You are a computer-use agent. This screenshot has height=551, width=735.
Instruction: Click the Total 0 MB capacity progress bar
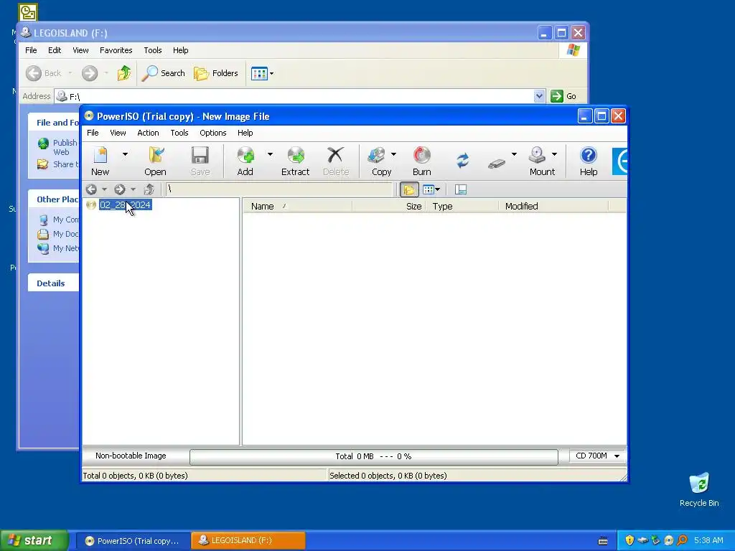373,456
